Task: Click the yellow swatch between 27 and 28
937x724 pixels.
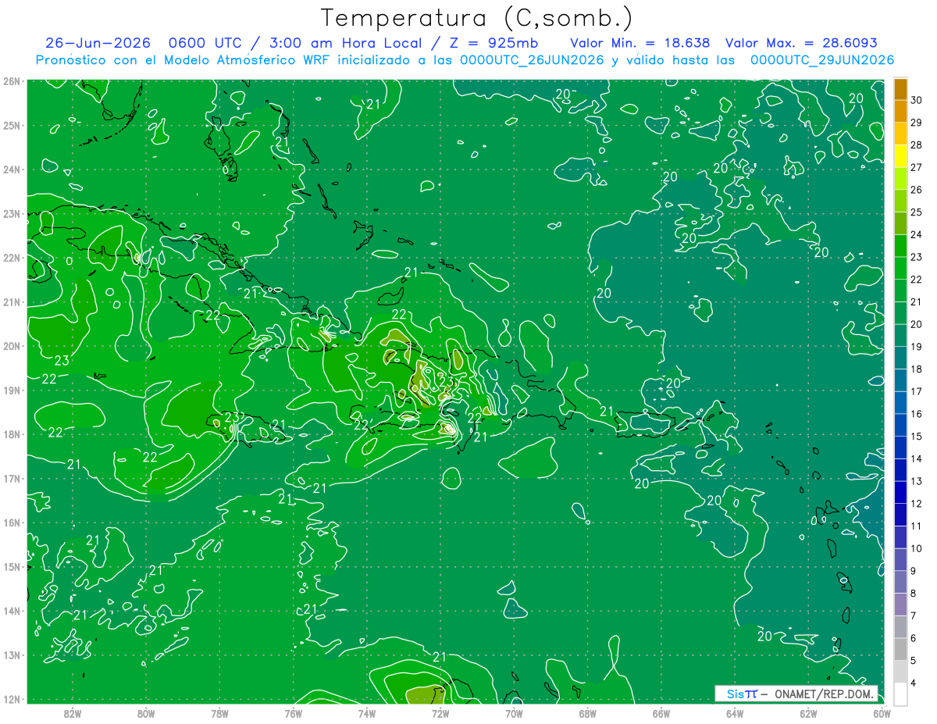Action: (x=900, y=156)
